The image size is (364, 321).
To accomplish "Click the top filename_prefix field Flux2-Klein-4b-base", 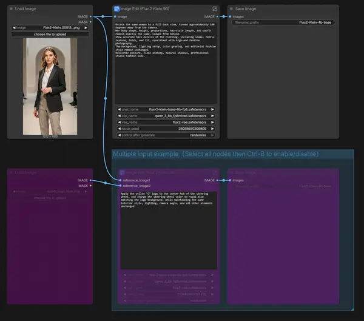I will pyautogui.click(x=283, y=22).
